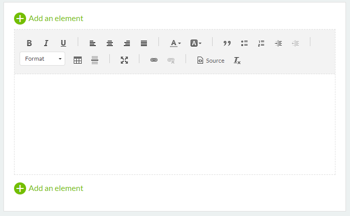The width and height of the screenshot is (350, 216).
Task: Insert a horizontal line
Action: point(95,60)
